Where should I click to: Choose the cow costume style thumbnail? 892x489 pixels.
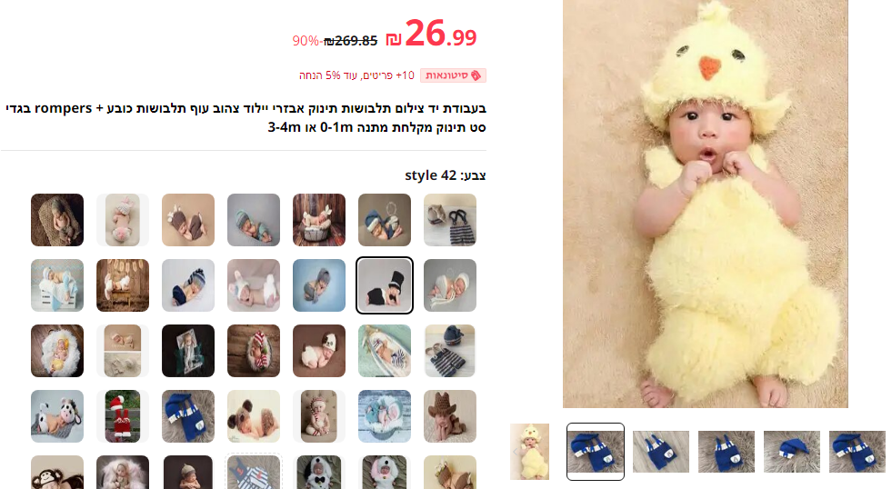pos(57,416)
